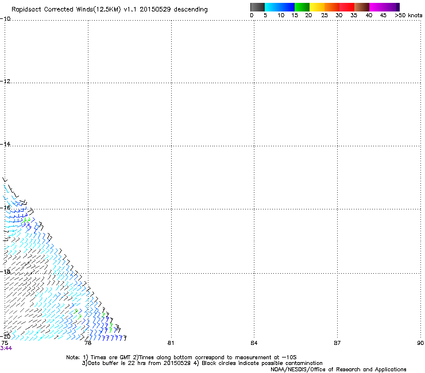
Task: Click the 'NOAA/NESDIS/Office of Research and Applications' credit
Action: [x=338, y=370]
